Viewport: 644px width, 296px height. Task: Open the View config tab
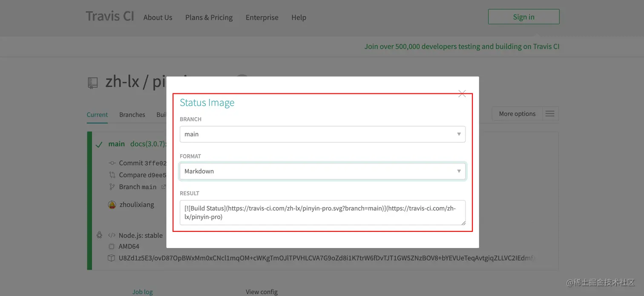pos(262,292)
